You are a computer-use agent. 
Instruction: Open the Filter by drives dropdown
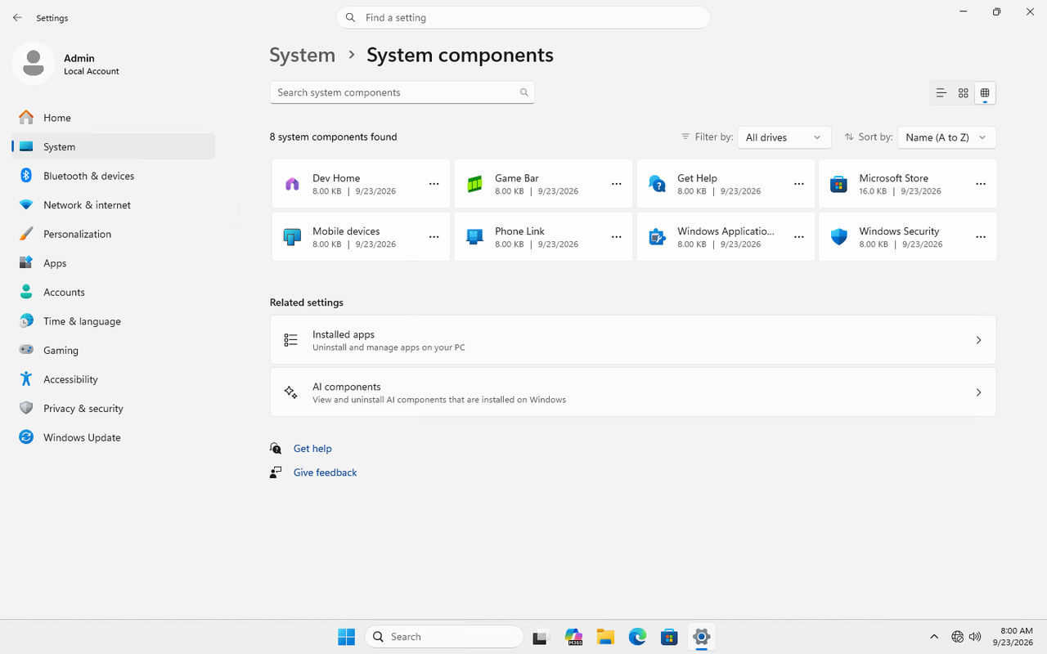coord(784,137)
